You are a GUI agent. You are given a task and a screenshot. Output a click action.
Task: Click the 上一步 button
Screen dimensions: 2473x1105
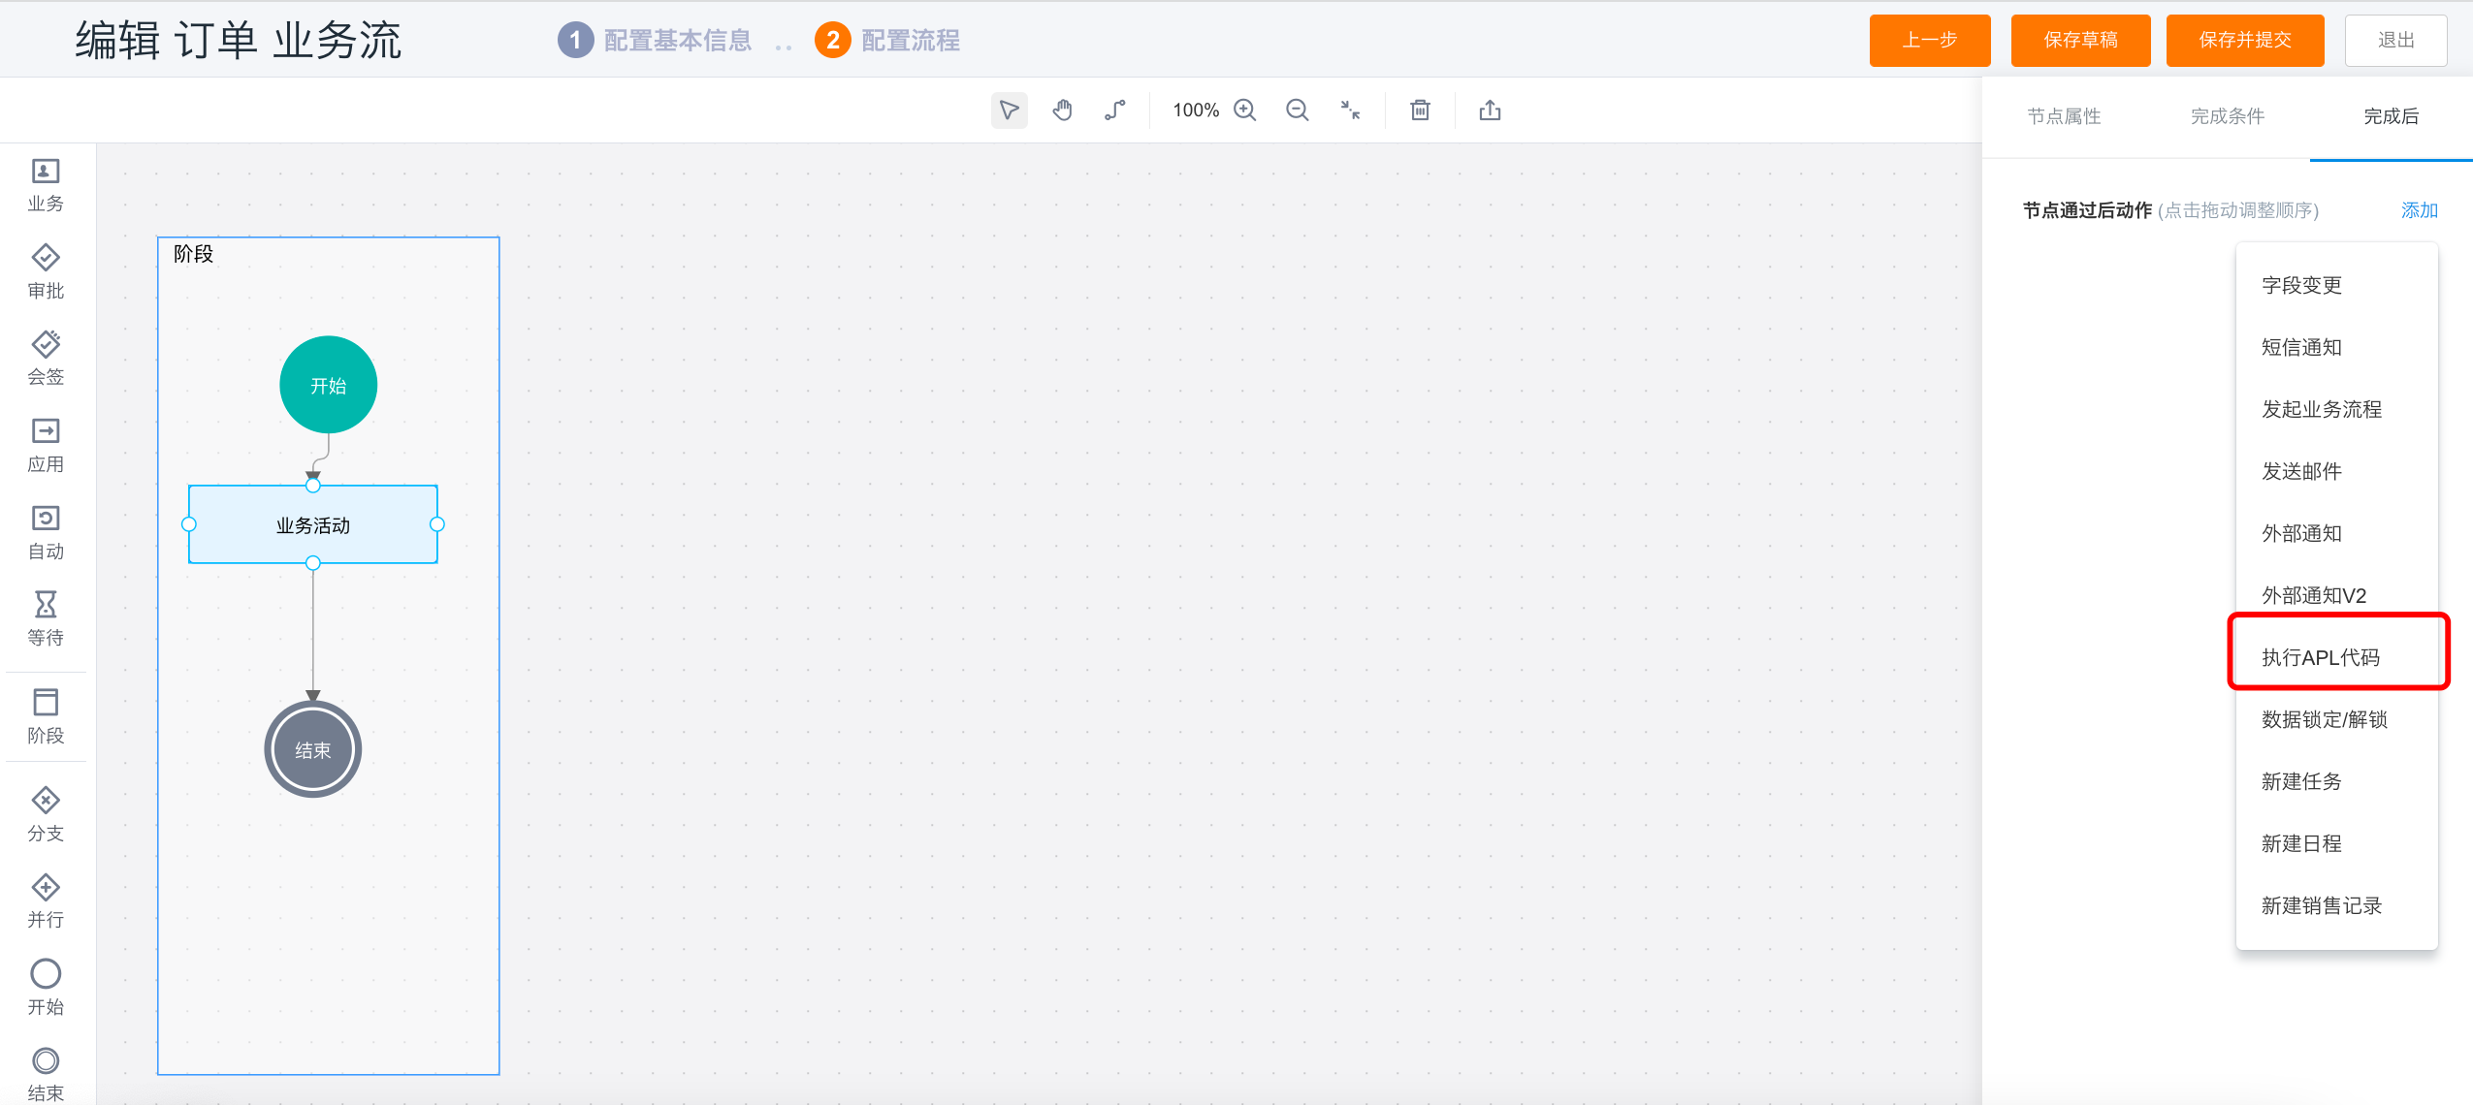pyautogui.click(x=1929, y=40)
